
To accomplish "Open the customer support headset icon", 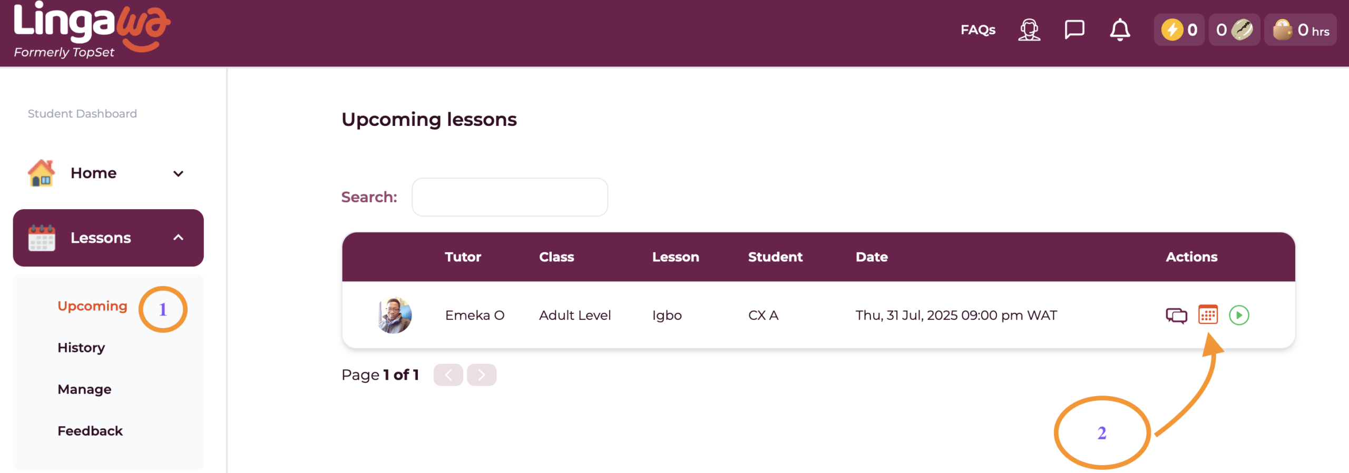I will [x=1029, y=29].
